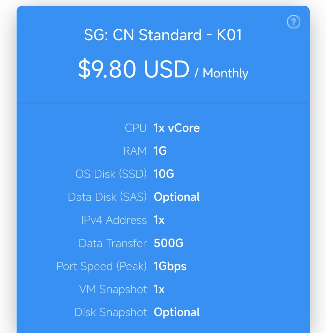Screen dimensions: 326x333
Task: Click the IPv4 Address label
Action: (114, 220)
